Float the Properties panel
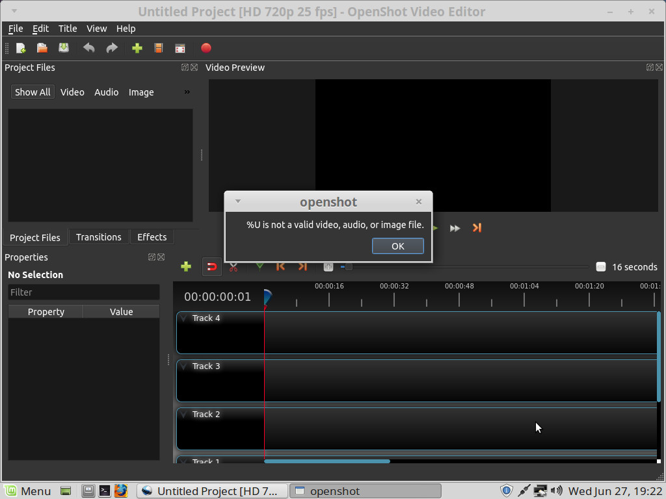The height and width of the screenshot is (499, 666). coord(152,257)
